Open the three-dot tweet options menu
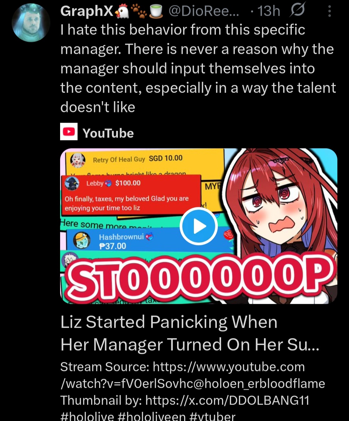Image resolution: width=349 pixels, height=421 pixels. pyautogui.click(x=329, y=11)
